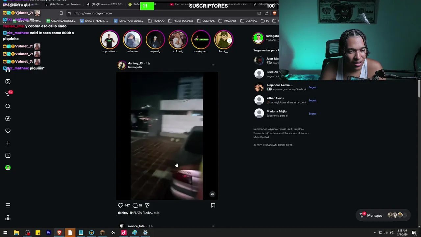Viewport: 421px width, 237px height.
Task: Open Settings gear from taskbar
Action: click(x=145, y=233)
